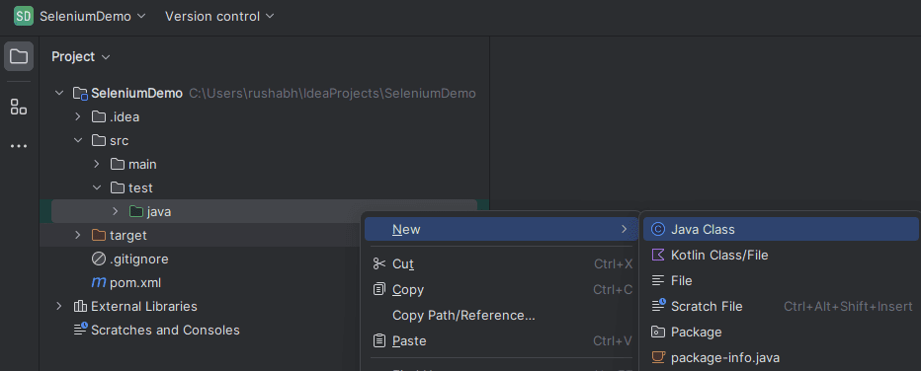Expand the External Libraries arrow
Viewport: 921px width, 371px height.
(x=59, y=306)
